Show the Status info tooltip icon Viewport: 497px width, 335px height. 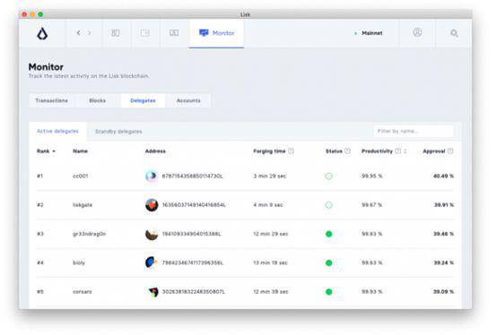[x=347, y=150]
